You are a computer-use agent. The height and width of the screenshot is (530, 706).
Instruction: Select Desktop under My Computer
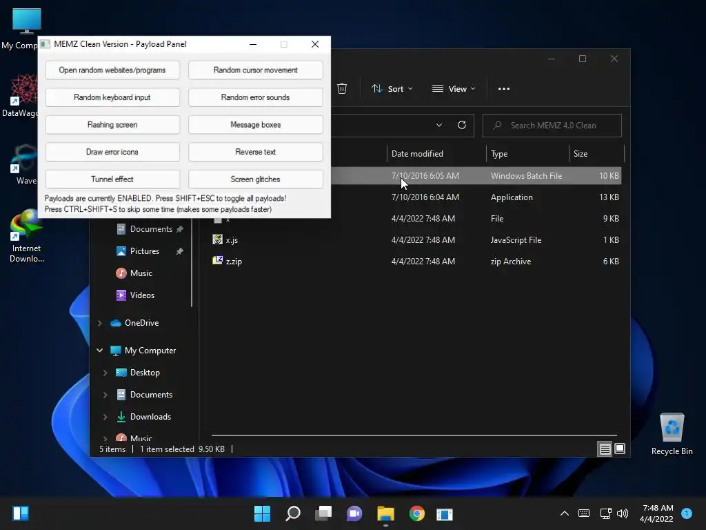[145, 373]
